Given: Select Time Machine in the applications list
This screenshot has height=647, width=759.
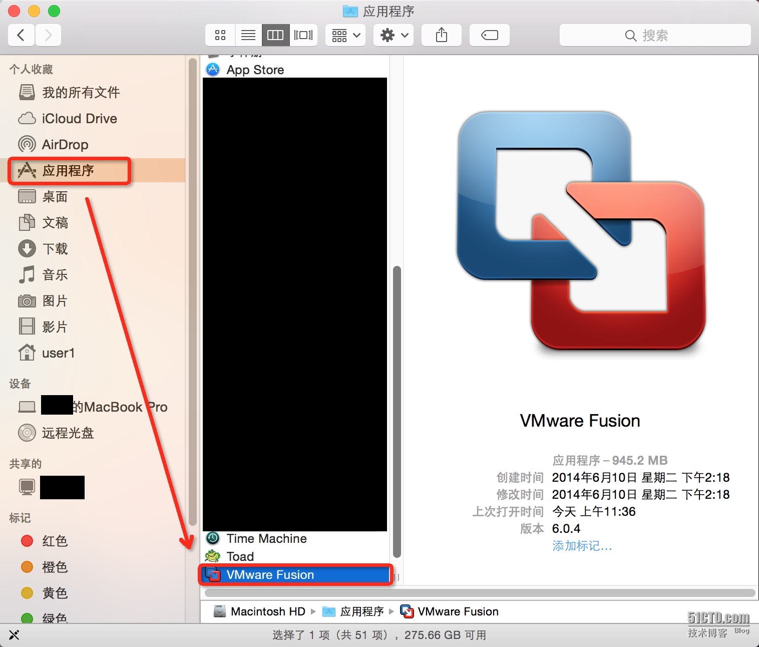Looking at the screenshot, I should click(x=295, y=538).
